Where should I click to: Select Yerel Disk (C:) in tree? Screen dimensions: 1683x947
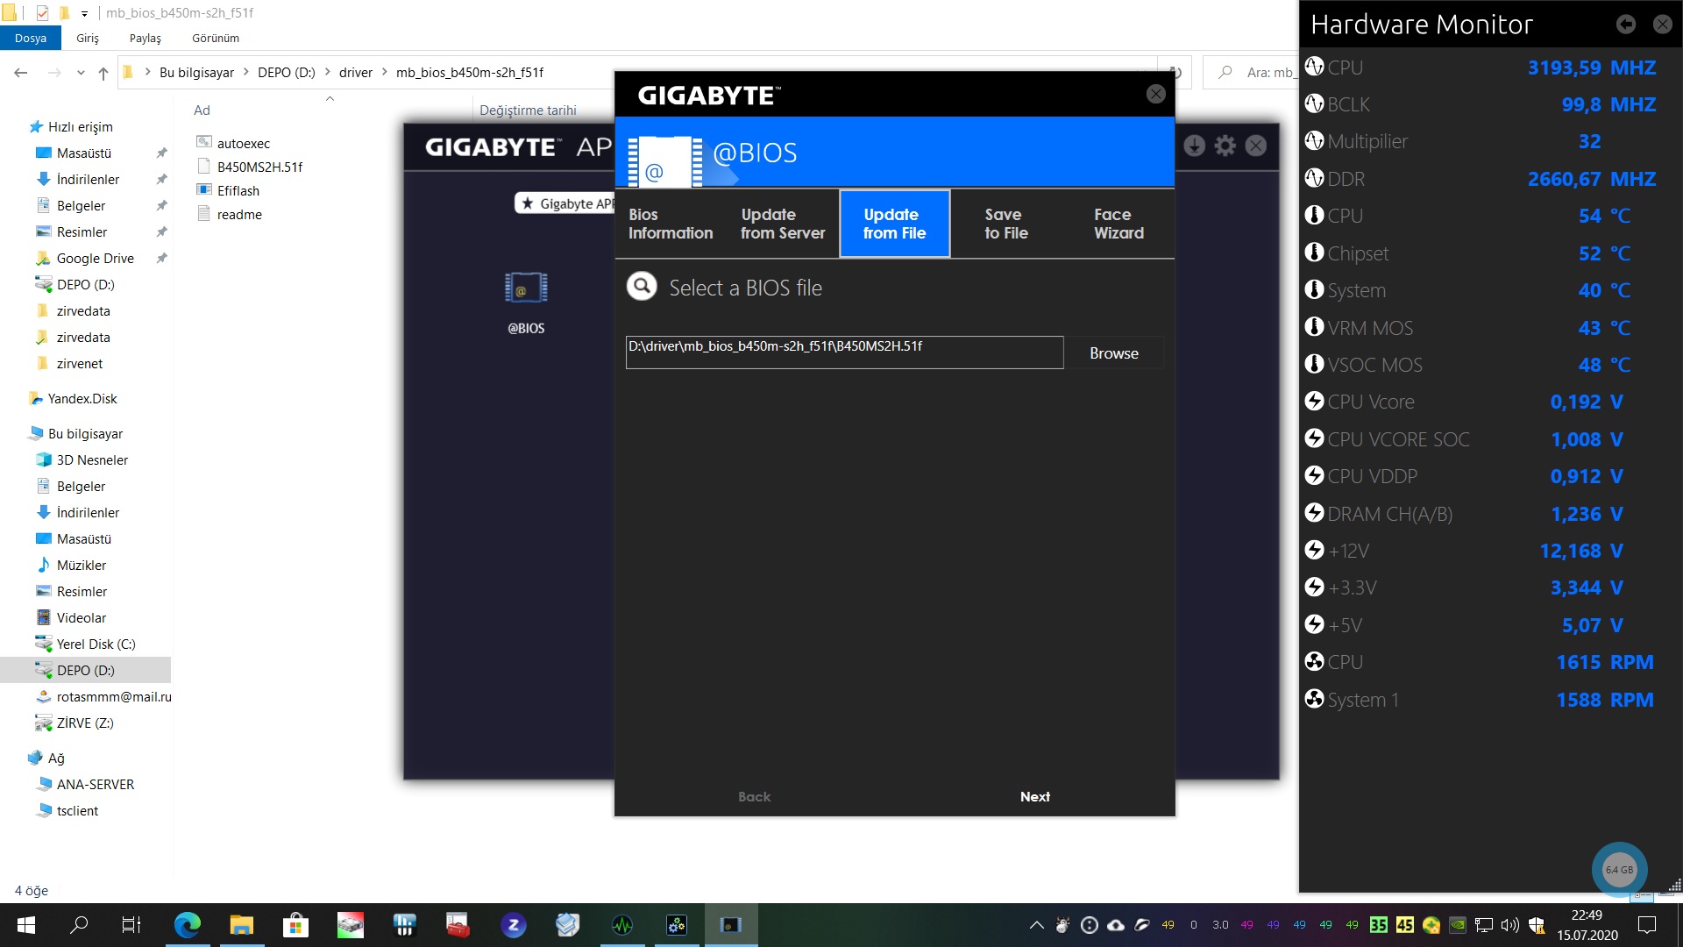96,644
